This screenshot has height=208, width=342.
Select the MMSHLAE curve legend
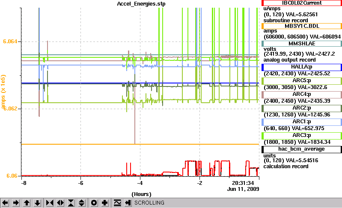point(302,44)
